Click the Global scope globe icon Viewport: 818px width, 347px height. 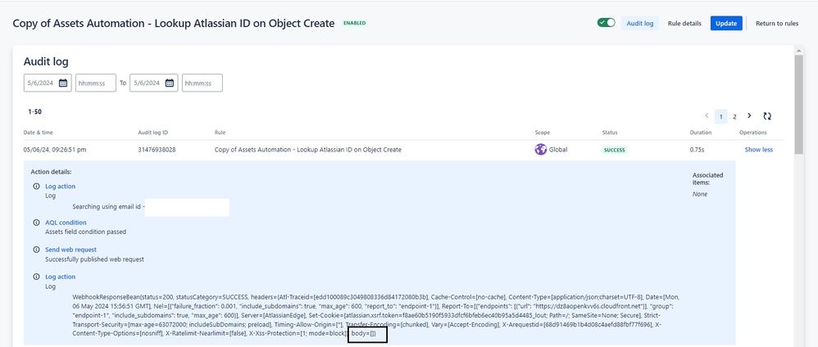click(x=540, y=150)
